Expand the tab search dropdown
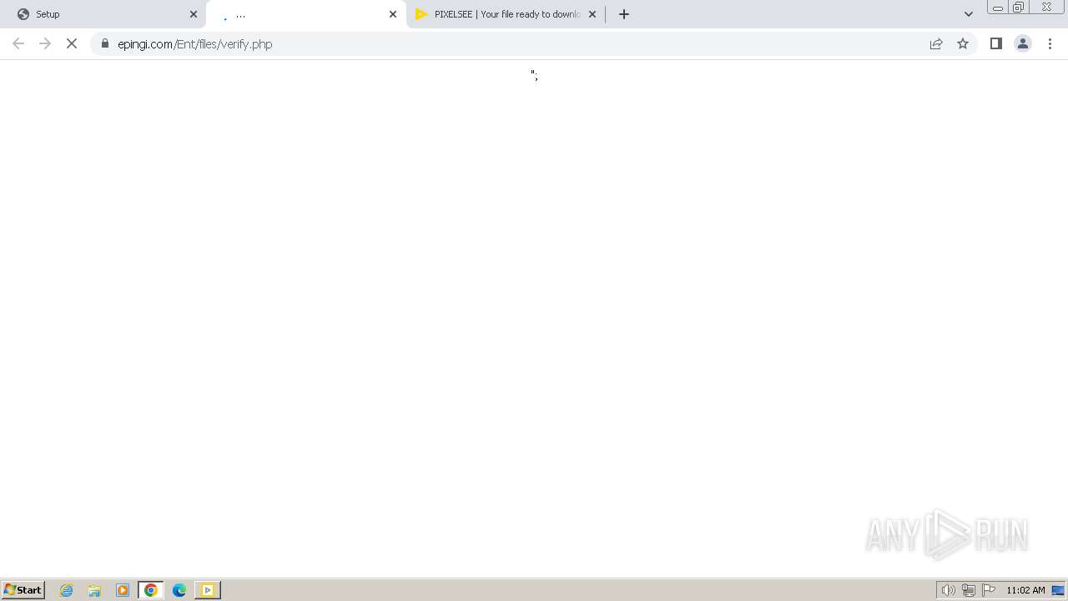This screenshot has height=601, width=1068. coord(969,14)
